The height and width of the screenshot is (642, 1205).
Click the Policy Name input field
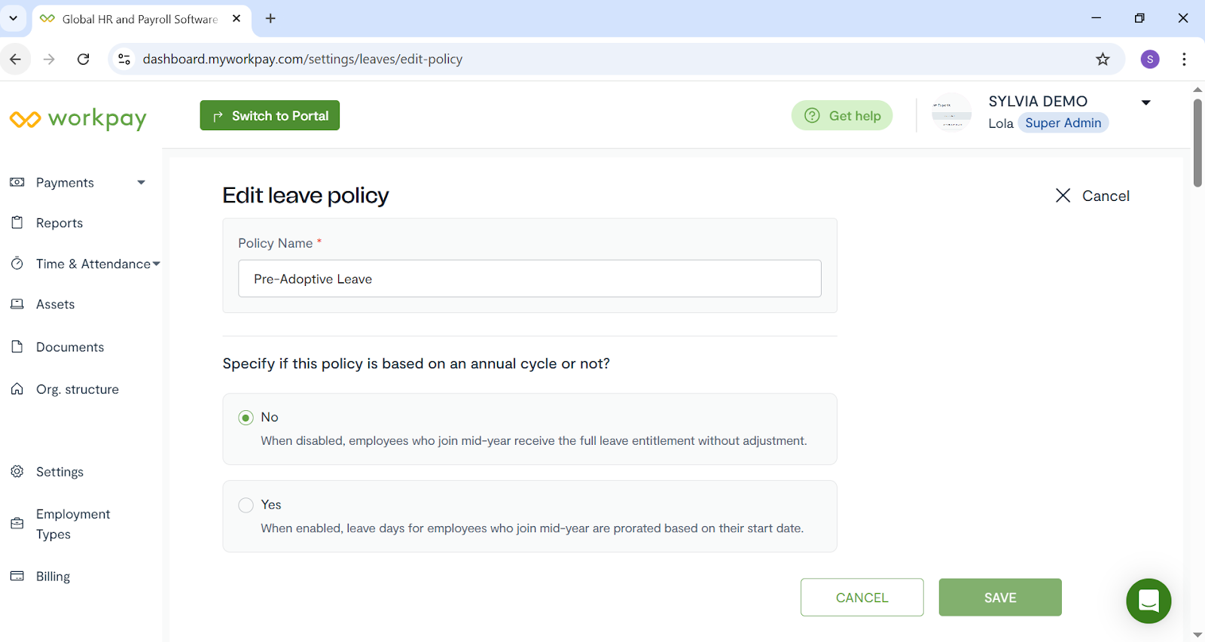(529, 278)
